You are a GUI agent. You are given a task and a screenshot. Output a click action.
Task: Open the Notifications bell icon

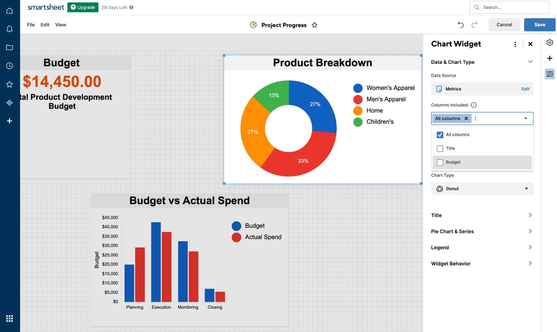click(x=9, y=29)
